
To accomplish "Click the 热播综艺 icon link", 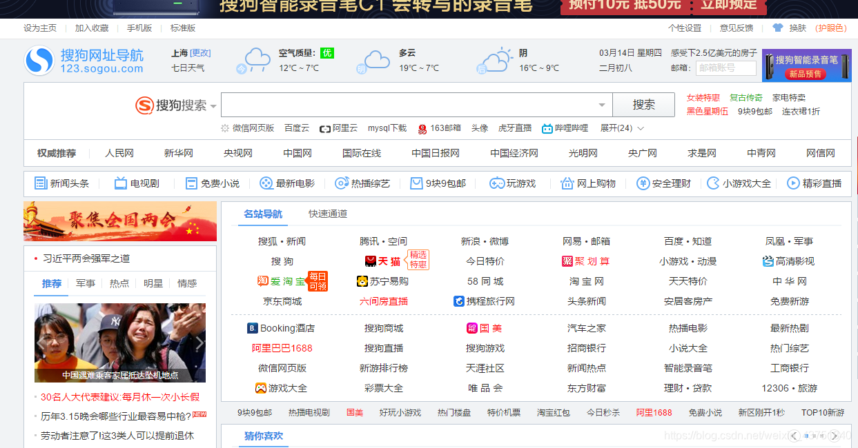I will (x=362, y=183).
